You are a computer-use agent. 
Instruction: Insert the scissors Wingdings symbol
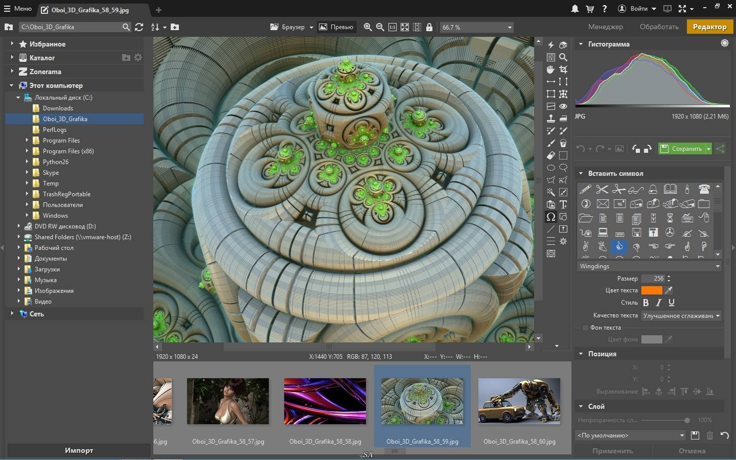click(x=602, y=189)
